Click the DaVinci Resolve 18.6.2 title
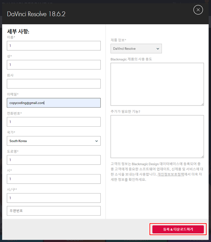The height and width of the screenshot is (242, 211). point(36,14)
